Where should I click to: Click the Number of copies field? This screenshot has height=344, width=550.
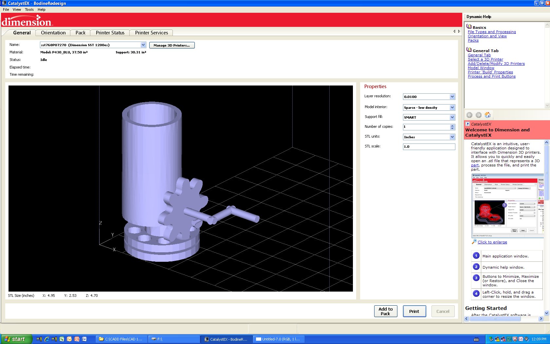point(426,127)
